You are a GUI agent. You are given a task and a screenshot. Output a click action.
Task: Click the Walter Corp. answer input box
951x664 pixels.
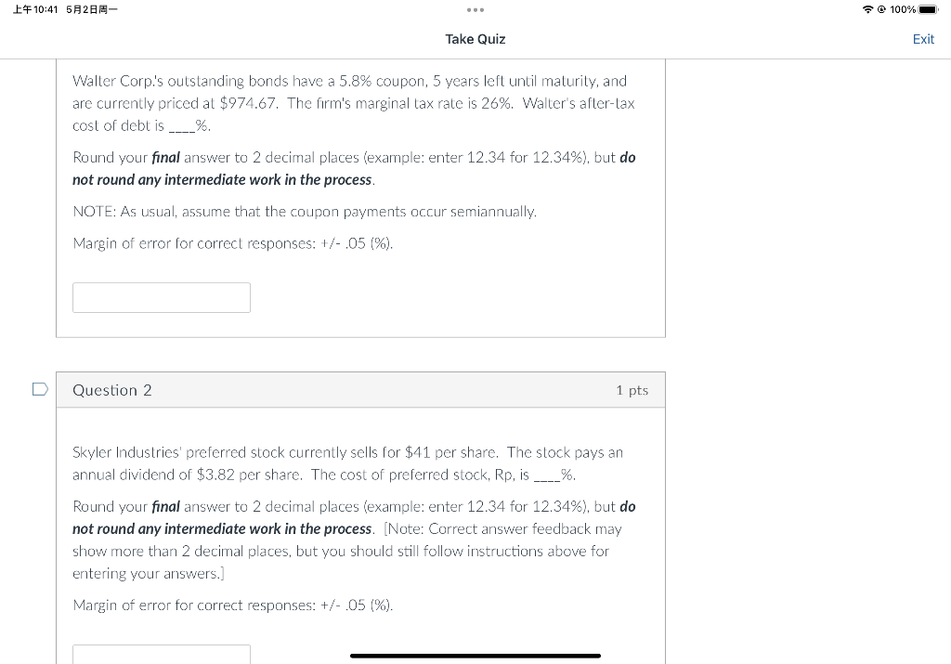(x=162, y=298)
